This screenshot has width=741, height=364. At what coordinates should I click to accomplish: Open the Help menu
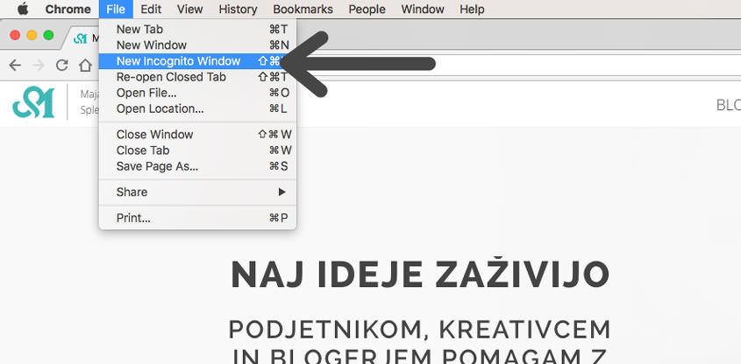point(472,9)
